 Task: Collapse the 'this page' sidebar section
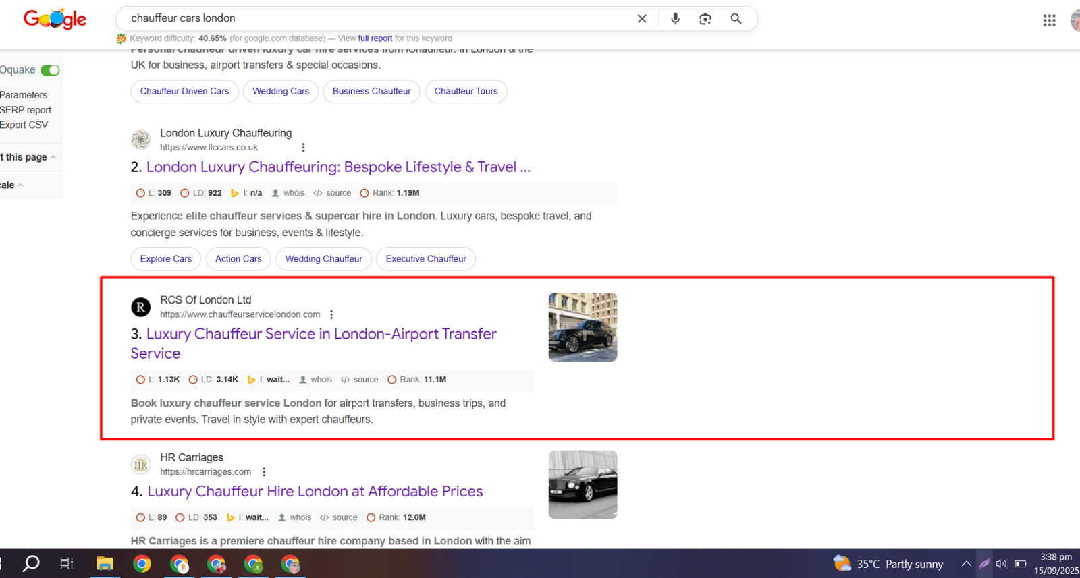point(53,157)
